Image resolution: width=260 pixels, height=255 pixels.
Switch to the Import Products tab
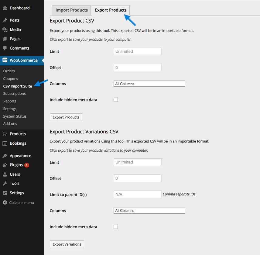click(x=71, y=10)
